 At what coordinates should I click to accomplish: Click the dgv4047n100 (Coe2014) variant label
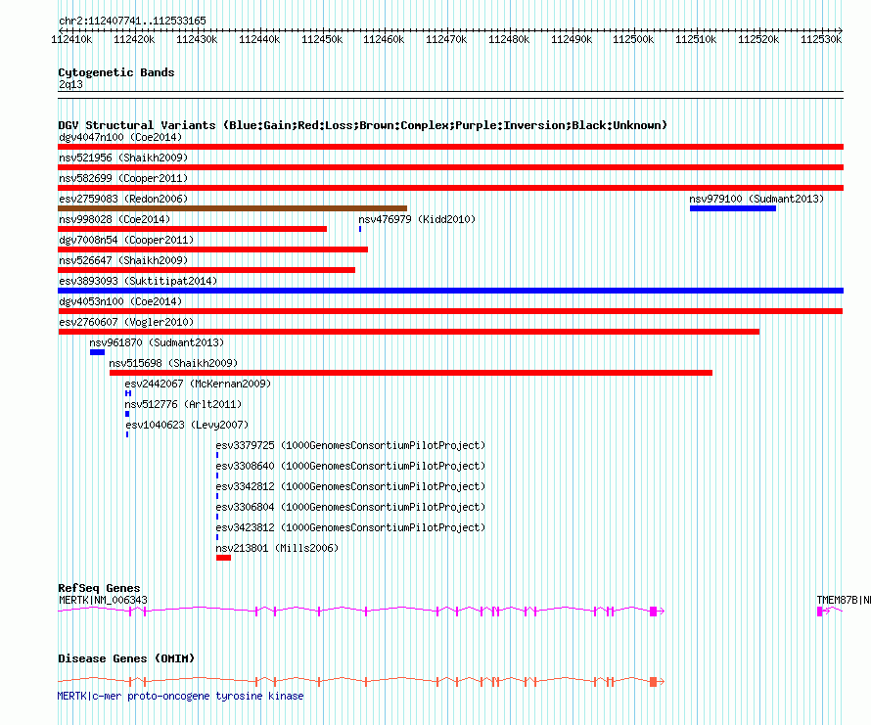pyautogui.click(x=120, y=137)
